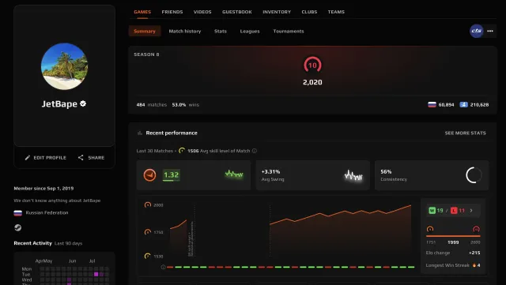Click the info icon after Avg skill level
506x285 pixels.
(x=255, y=151)
